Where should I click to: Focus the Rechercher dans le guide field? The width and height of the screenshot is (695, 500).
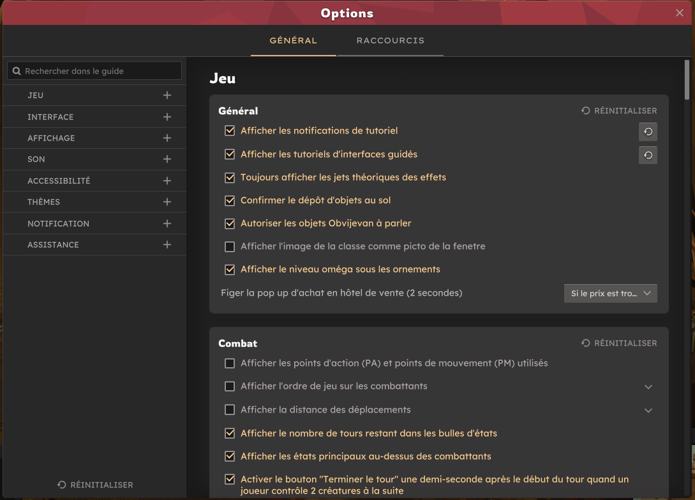point(94,71)
